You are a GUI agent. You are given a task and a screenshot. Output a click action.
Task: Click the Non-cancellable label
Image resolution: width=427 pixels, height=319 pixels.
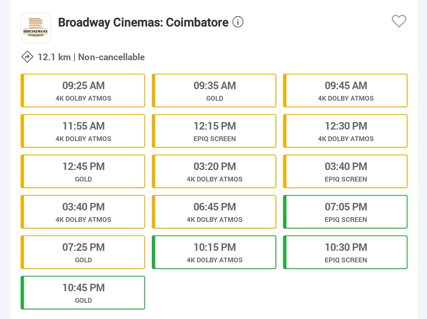111,57
